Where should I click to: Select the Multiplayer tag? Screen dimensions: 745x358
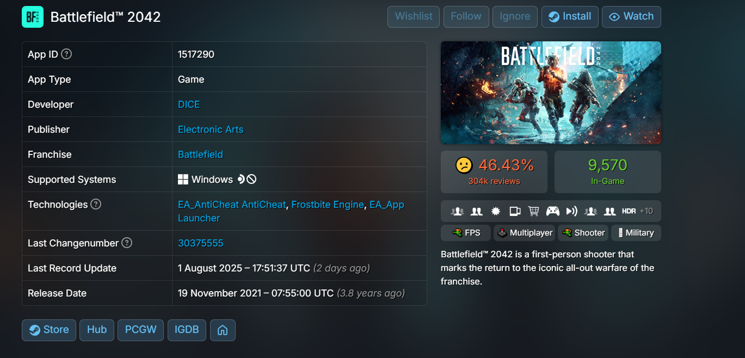[524, 233]
